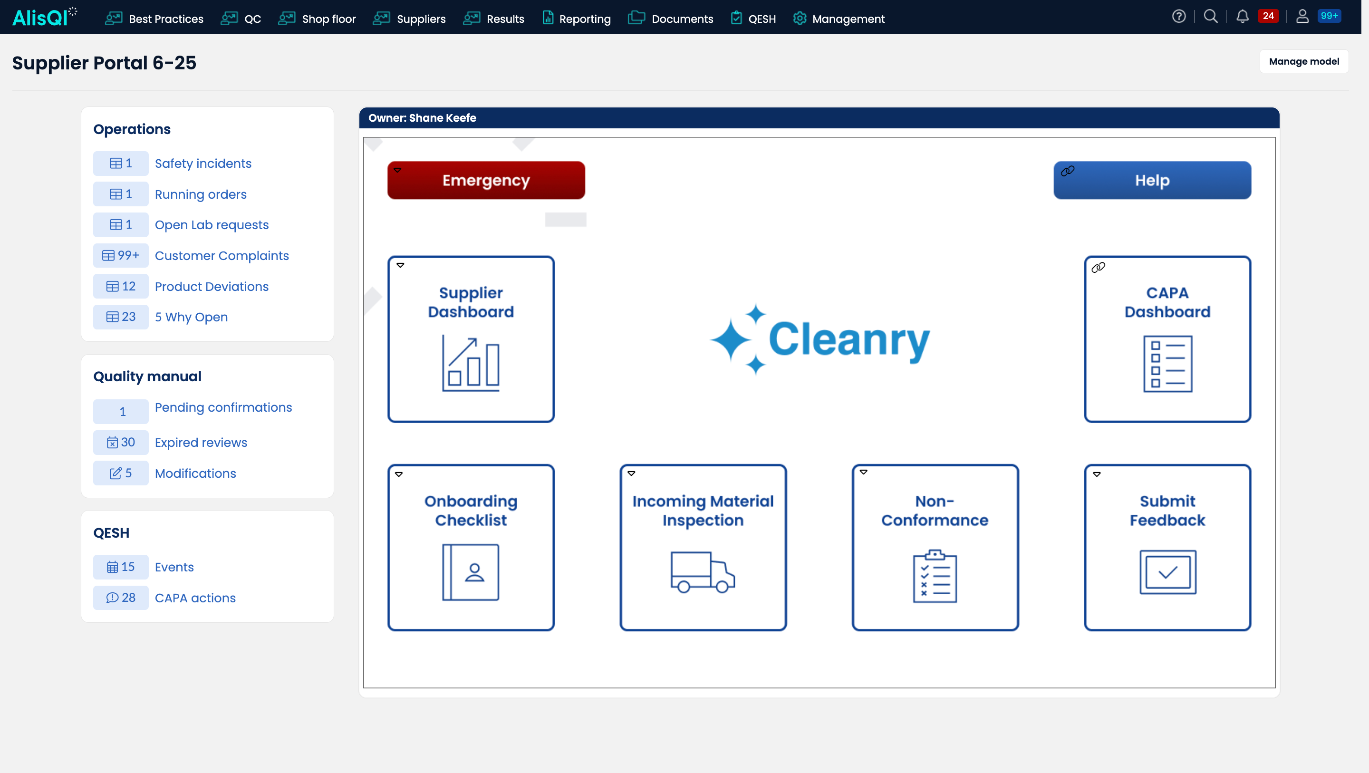Image resolution: width=1369 pixels, height=773 pixels.
Task: Click the Incoming Material Inspection truck icon
Action: click(x=703, y=572)
